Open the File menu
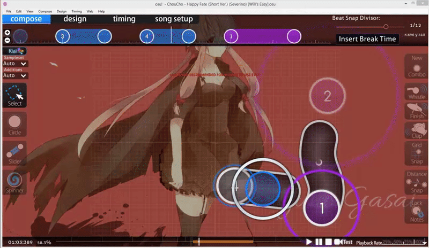 (x=9, y=11)
